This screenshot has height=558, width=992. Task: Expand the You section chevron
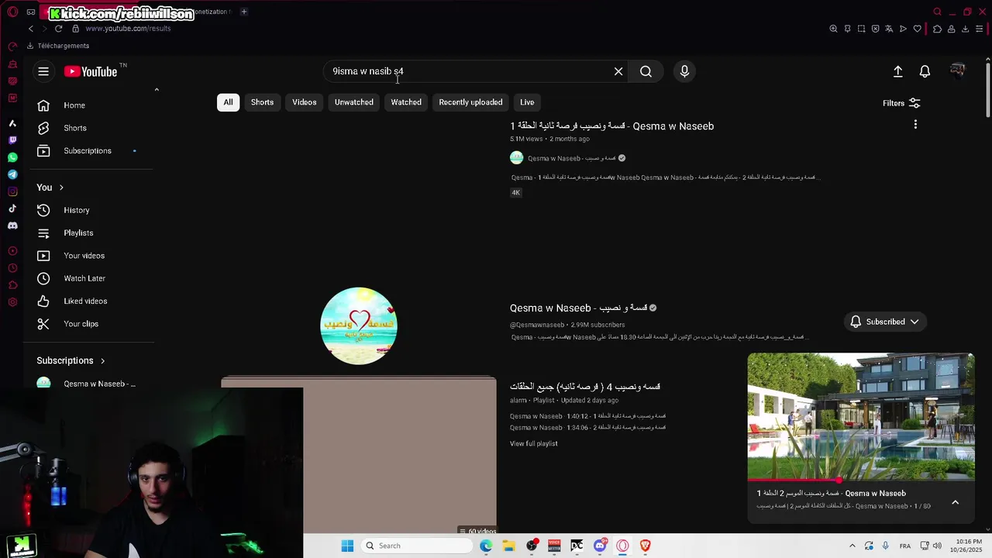[x=61, y=188]
